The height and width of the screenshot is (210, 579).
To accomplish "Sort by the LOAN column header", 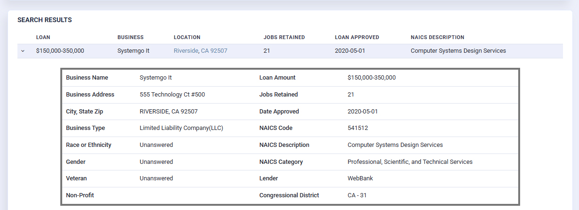I will [x=43, y=37].
